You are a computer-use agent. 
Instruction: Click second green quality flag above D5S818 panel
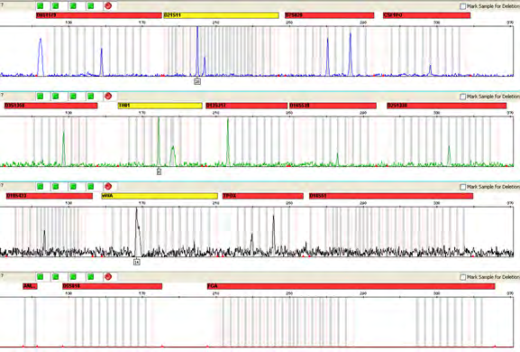tap(55, 276)
